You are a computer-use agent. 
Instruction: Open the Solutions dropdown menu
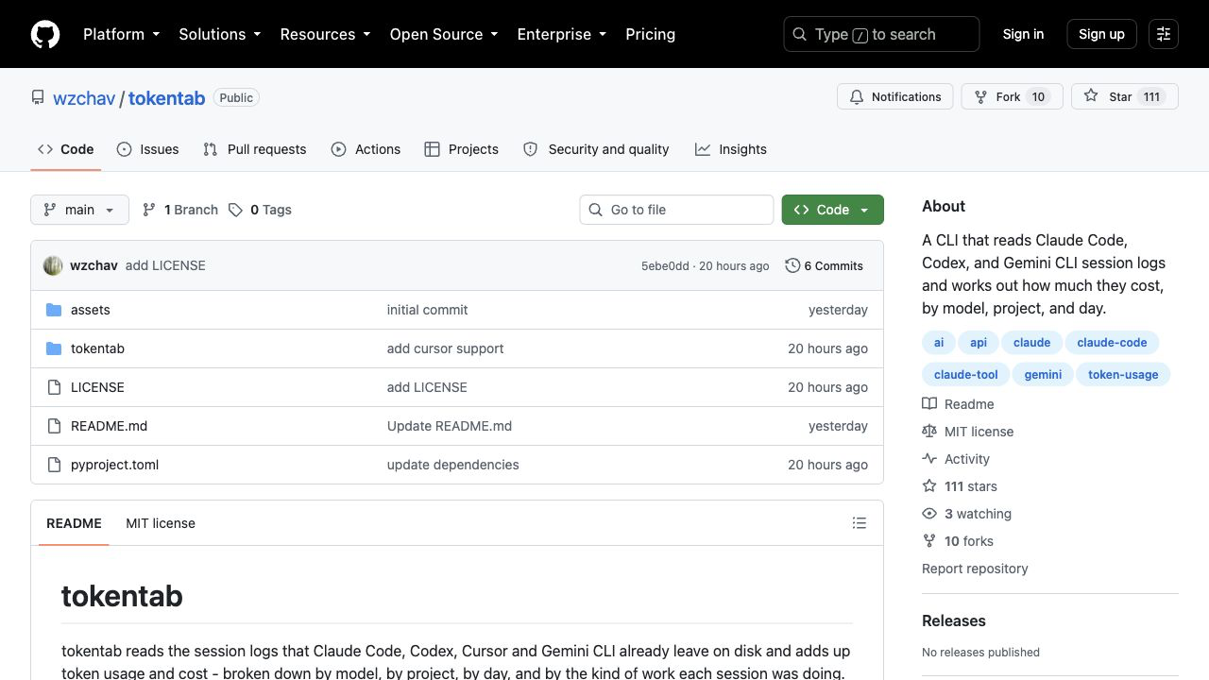coord(219,34)
